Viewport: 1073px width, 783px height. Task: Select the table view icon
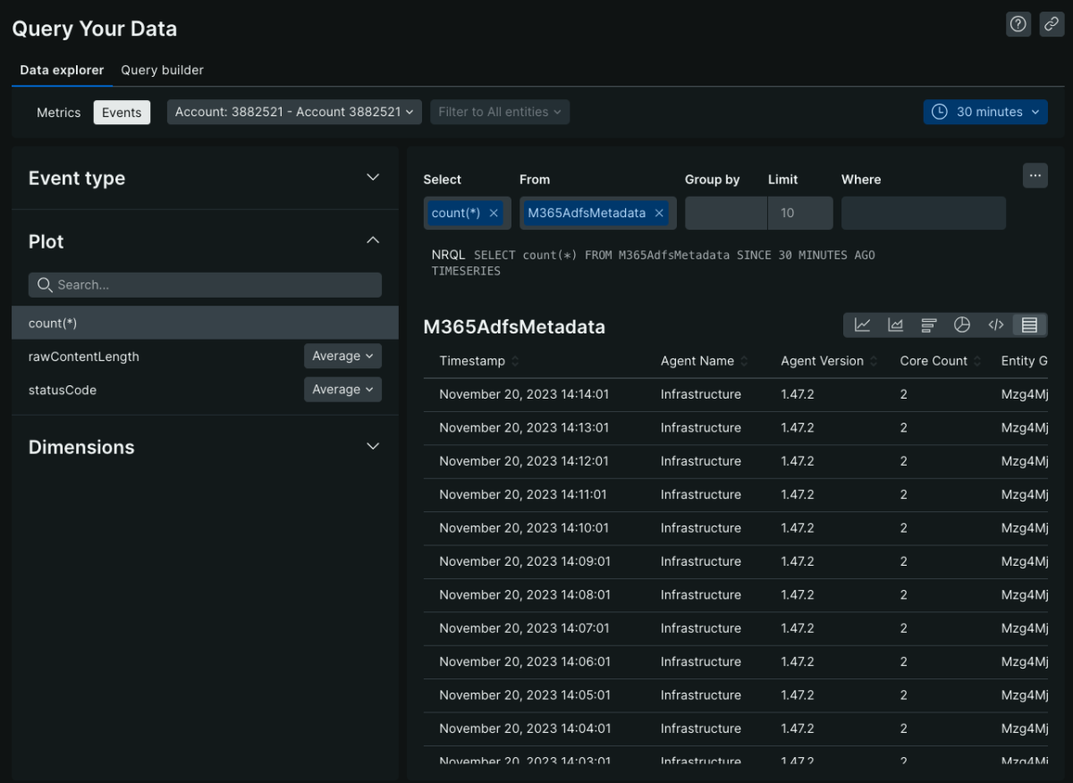[x=1029, y=325]
